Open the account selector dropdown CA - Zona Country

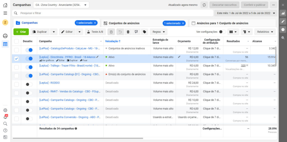click(61, 5)
